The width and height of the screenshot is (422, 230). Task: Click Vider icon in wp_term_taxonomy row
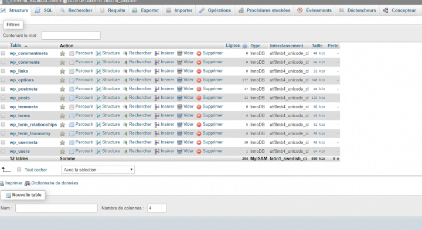(180, 133)
